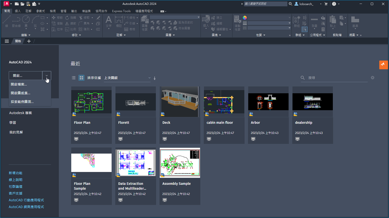Switch to the 管理 ribbon tab

click(x=63, y=11)
